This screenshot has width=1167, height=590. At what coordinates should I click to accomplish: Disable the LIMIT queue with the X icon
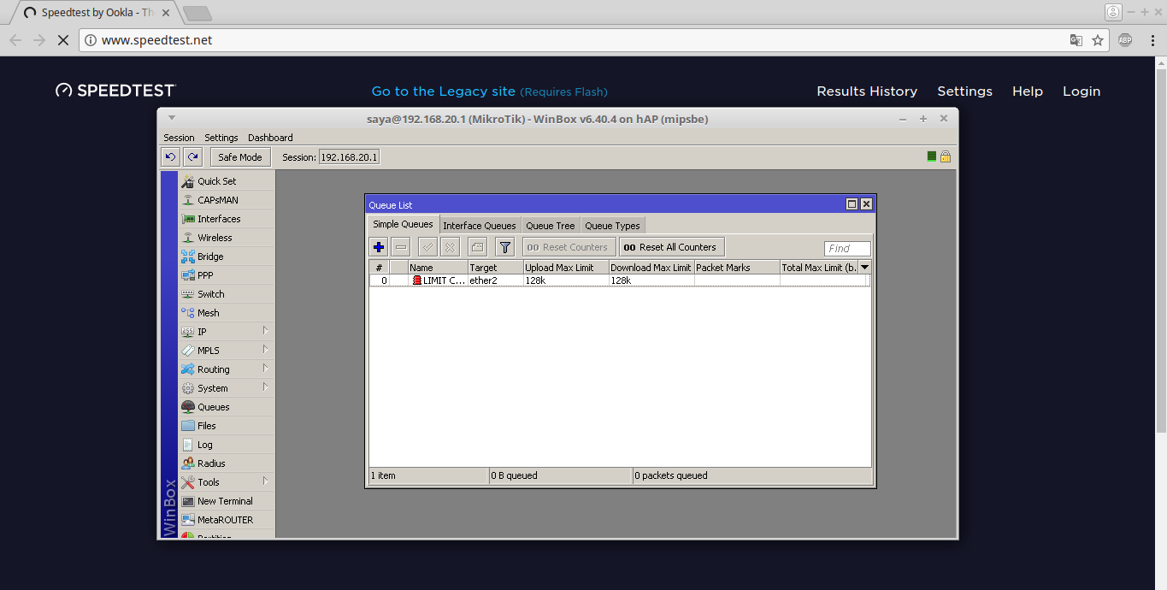(450, 246)
